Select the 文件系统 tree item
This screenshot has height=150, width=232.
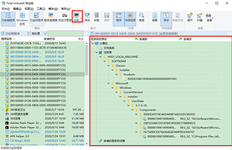click(x=109, y=48)
